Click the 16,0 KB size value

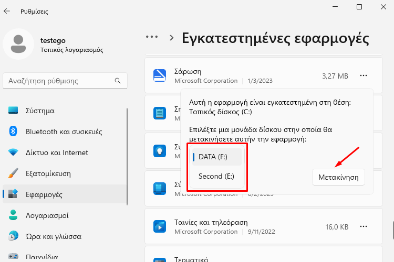[x=337, y=227]
